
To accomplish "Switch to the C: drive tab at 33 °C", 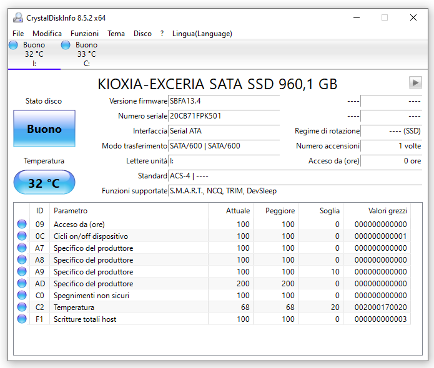I will click(87, 54).
